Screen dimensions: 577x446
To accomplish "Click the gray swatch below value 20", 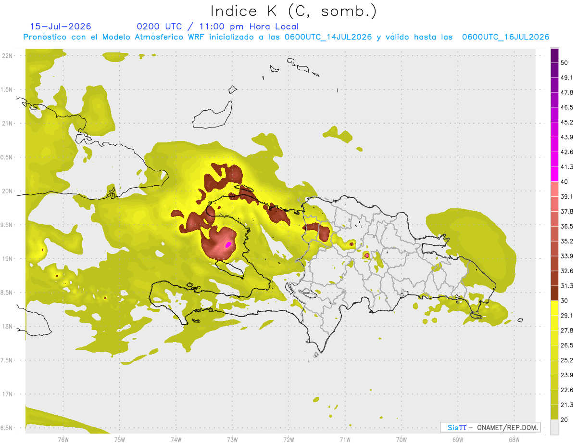I will (554, 427).
